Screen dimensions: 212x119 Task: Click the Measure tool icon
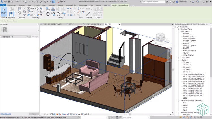[x=88, y=14]
